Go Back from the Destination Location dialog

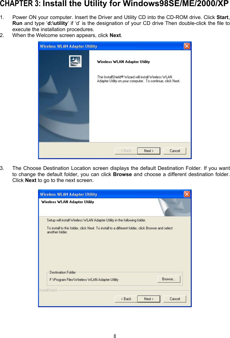pyautogui.click(x=126, y=299)
